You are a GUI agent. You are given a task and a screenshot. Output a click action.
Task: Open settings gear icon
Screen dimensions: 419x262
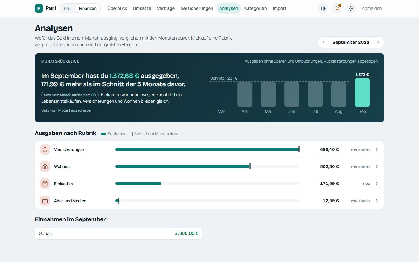coord(351,8)
